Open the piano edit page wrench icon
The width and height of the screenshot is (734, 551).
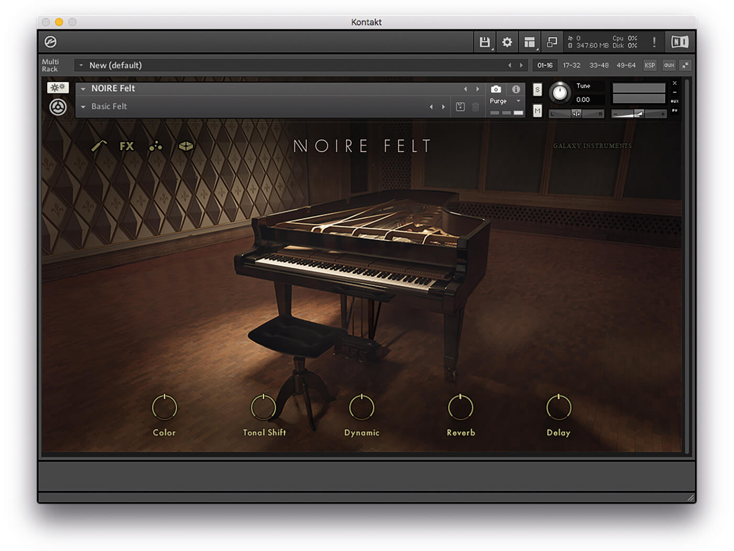[98, 146]
